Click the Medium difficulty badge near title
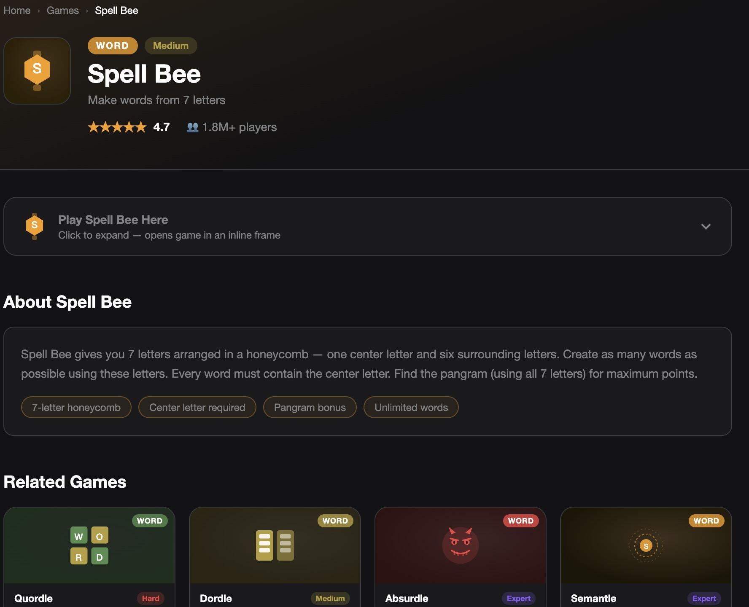The height and width of the screenshot is (607, 749). coord(170,46)
